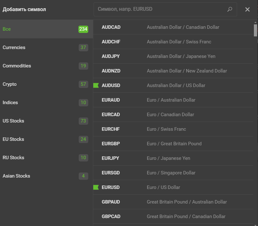Click the green flag next to EURUSD

tap(96, 187)
